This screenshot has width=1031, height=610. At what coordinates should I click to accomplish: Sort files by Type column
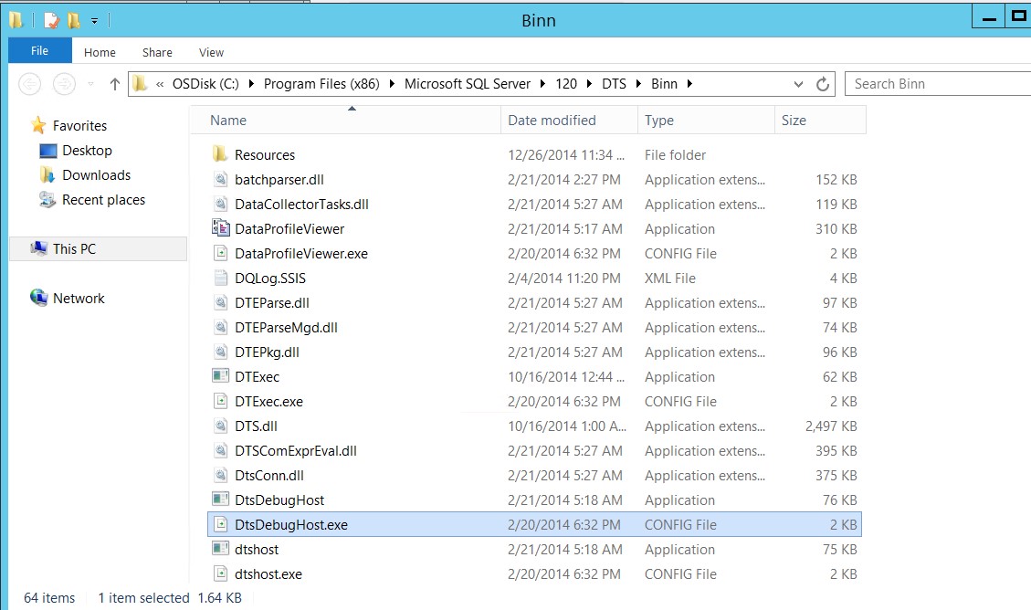pos(706,121)
